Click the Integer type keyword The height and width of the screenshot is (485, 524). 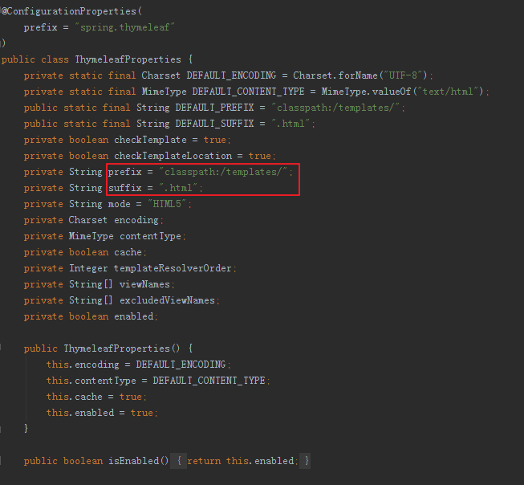point(88,268)
